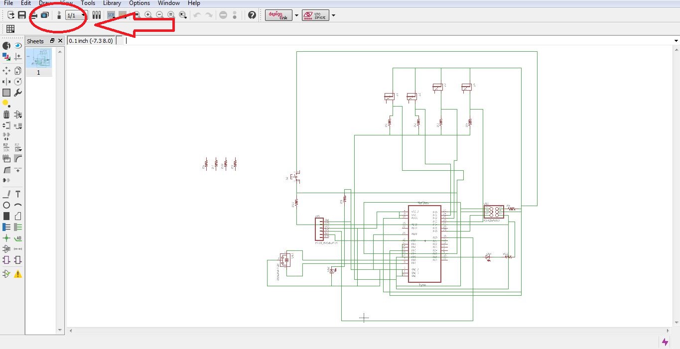Image resolution: width=680 pixels, height=349 pixels.
Task: Select the Show (eye) tool
Action: tap(18, 46)
